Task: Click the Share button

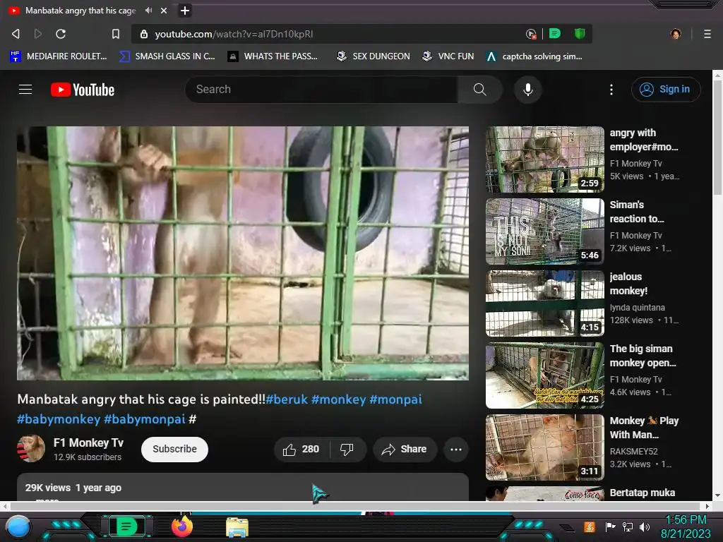Action: coord(405,449)
